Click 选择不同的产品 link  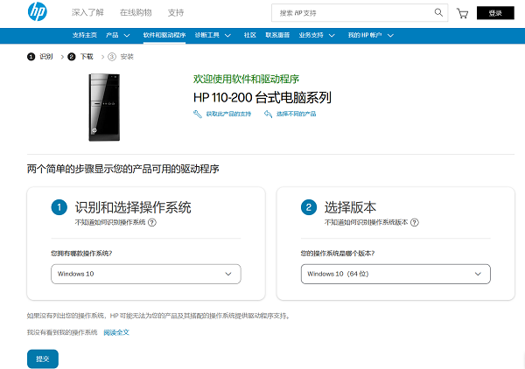(297, 114)
